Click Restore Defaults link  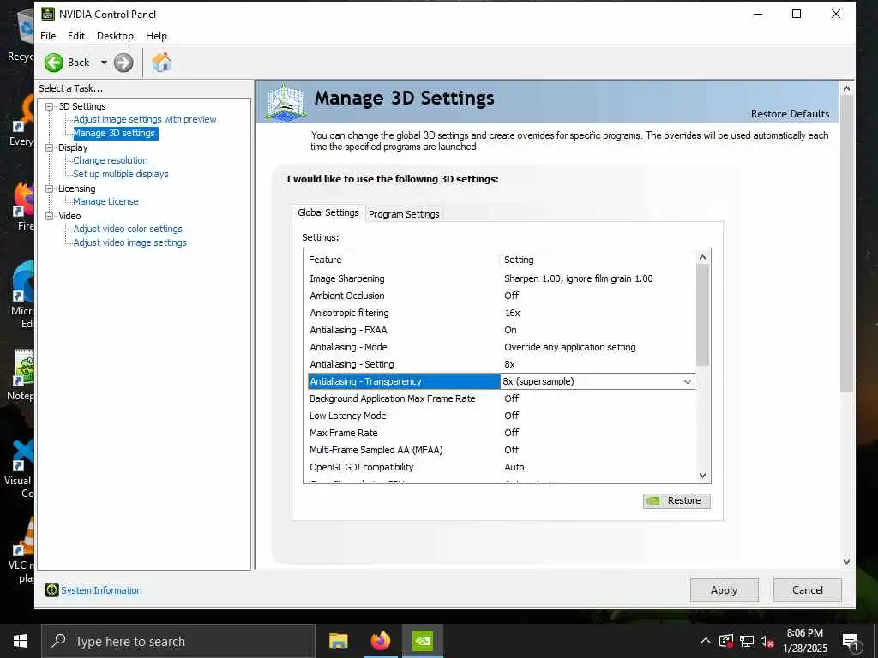tap(790, 114)
